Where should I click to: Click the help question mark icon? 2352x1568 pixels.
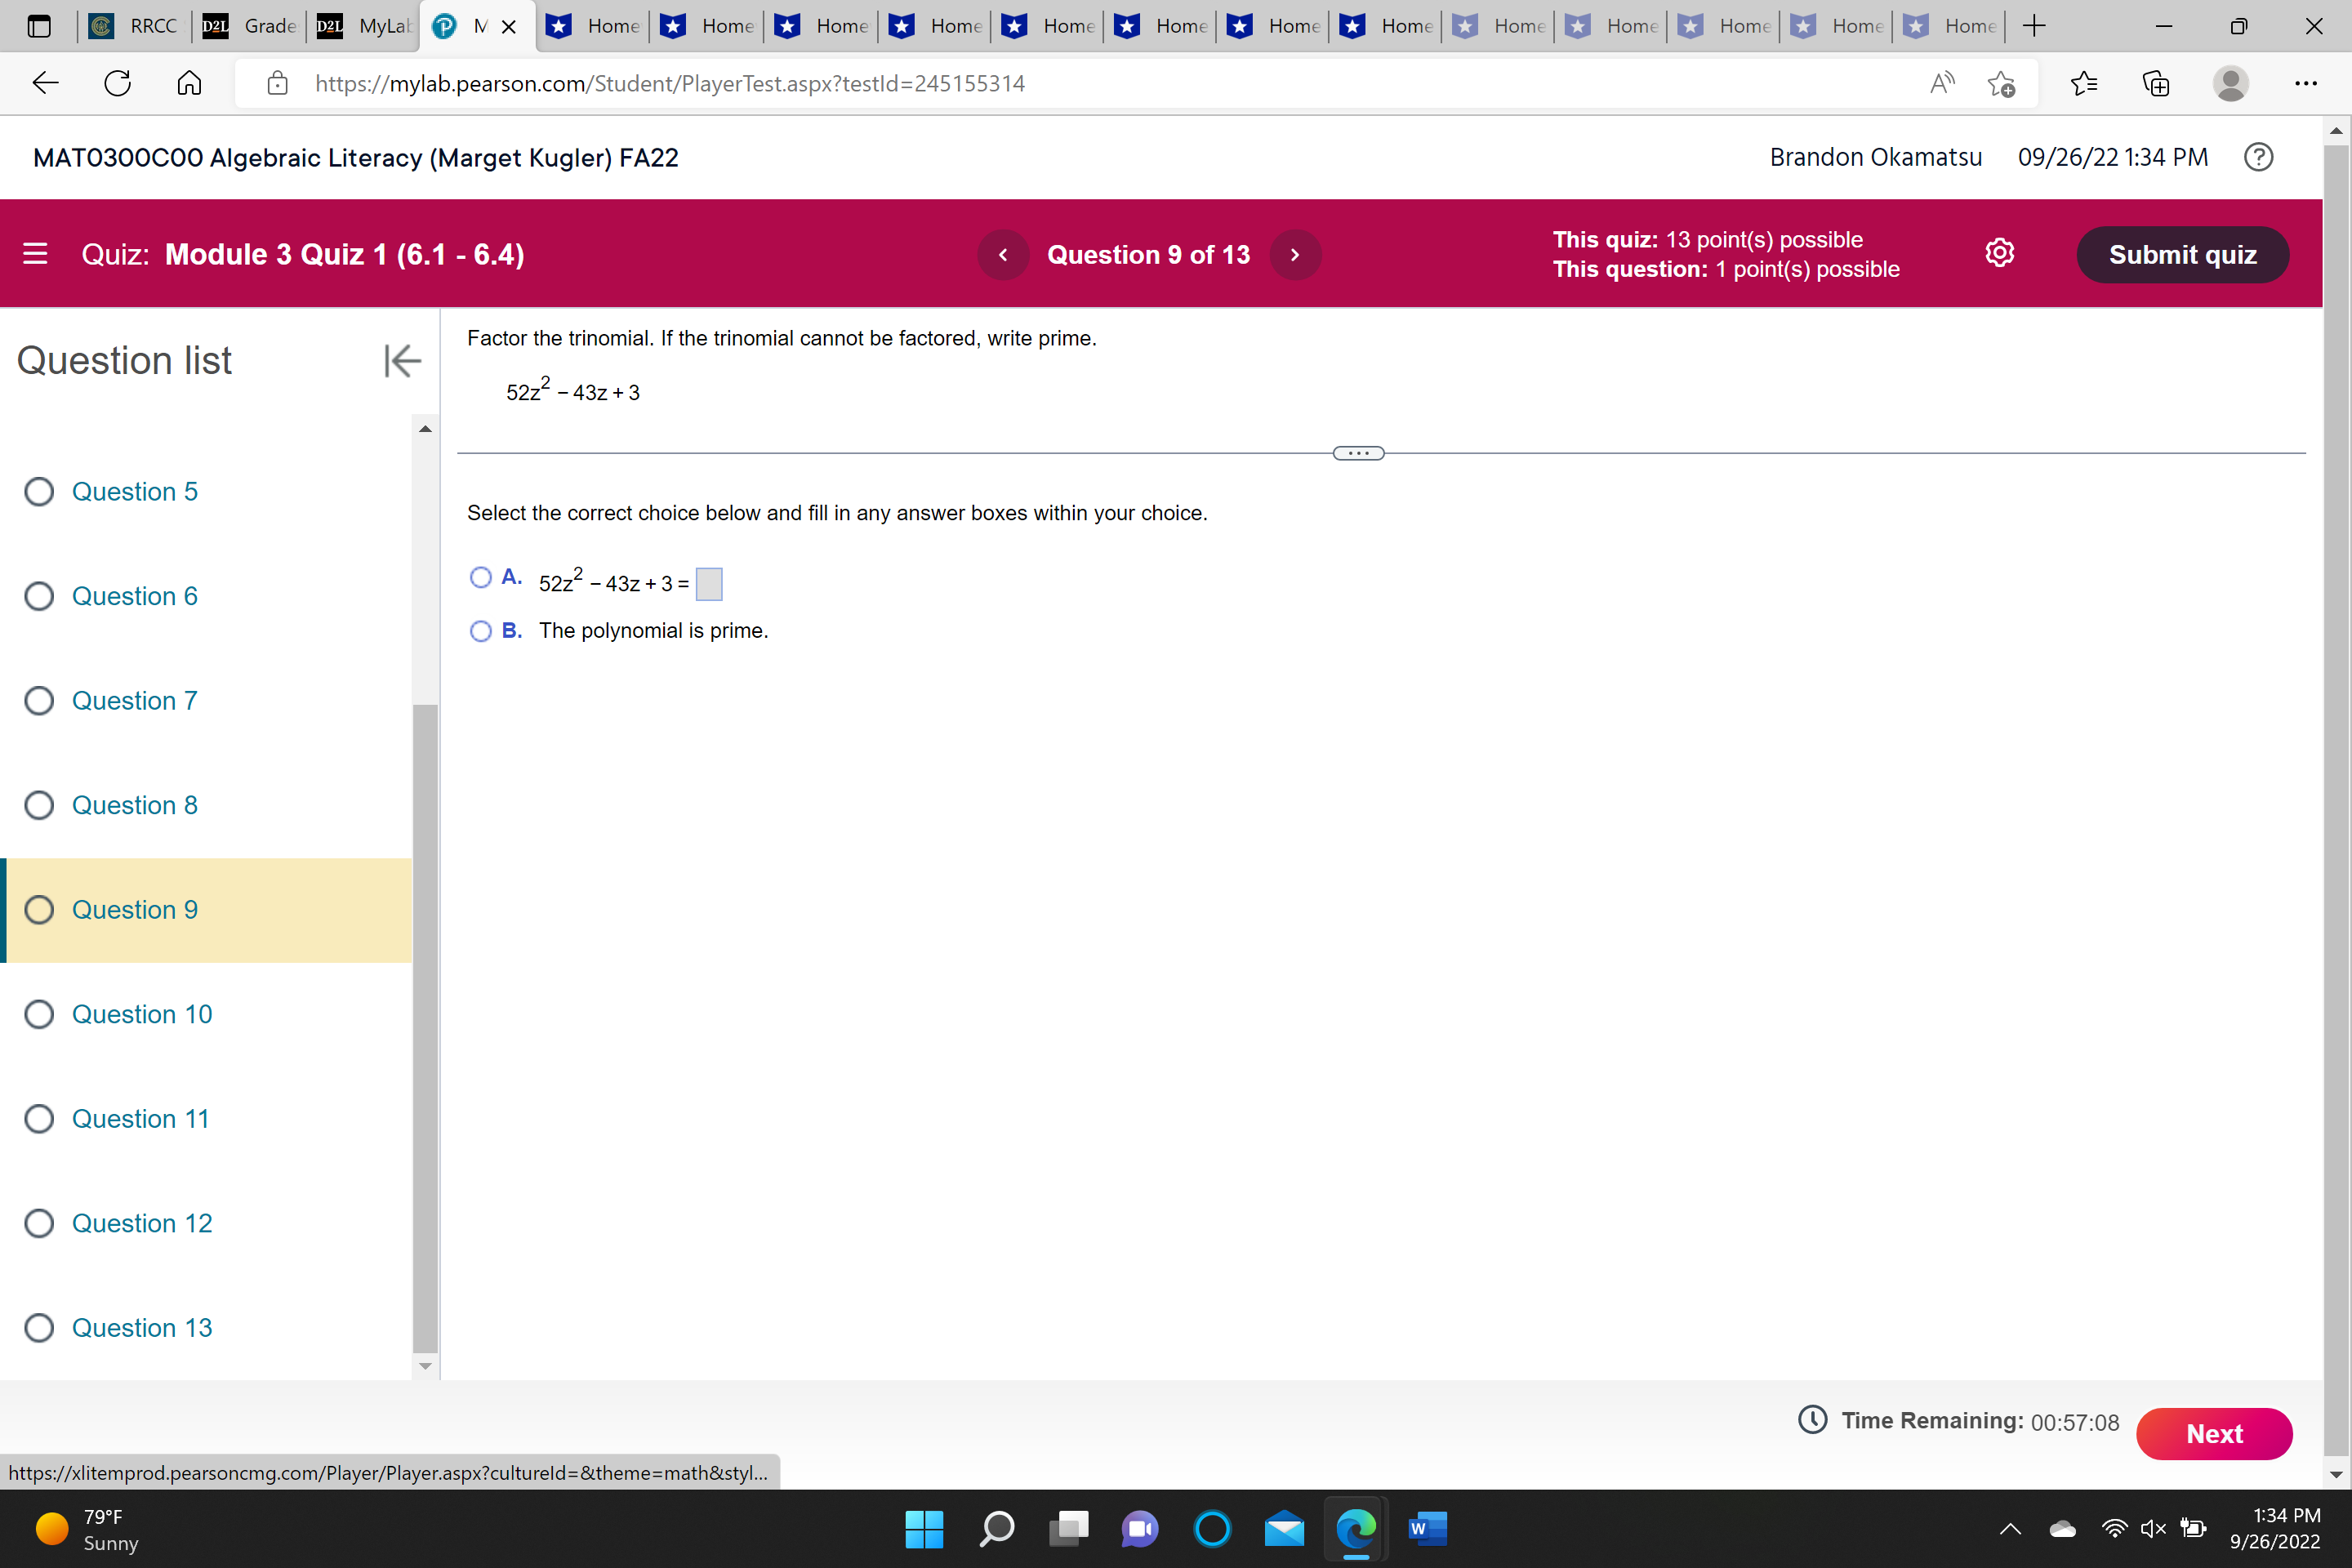click(x=2258, y=157)
